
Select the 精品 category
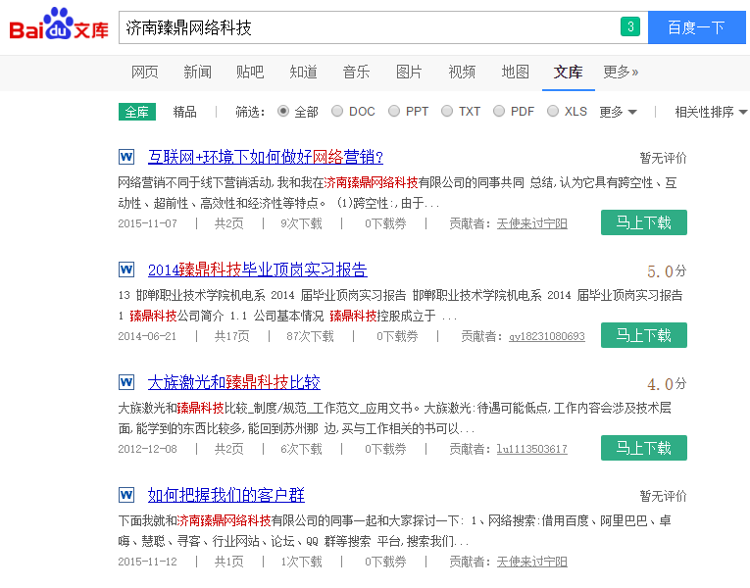[184, 112]
